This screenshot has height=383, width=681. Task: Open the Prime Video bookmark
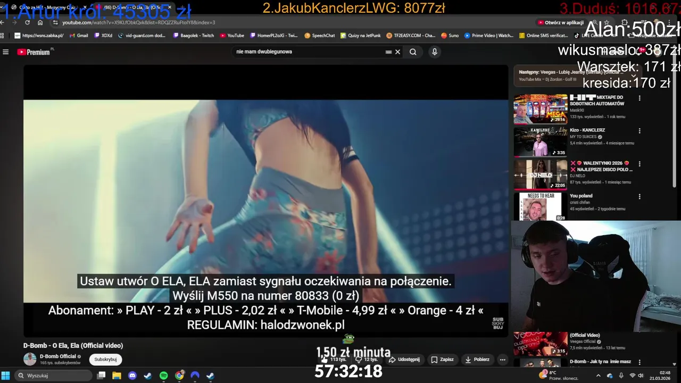489,36
